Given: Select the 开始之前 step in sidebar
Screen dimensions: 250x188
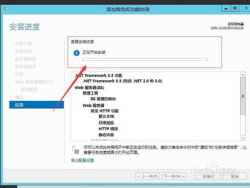Looking at the screenshot, I should [x=23, y=43].
